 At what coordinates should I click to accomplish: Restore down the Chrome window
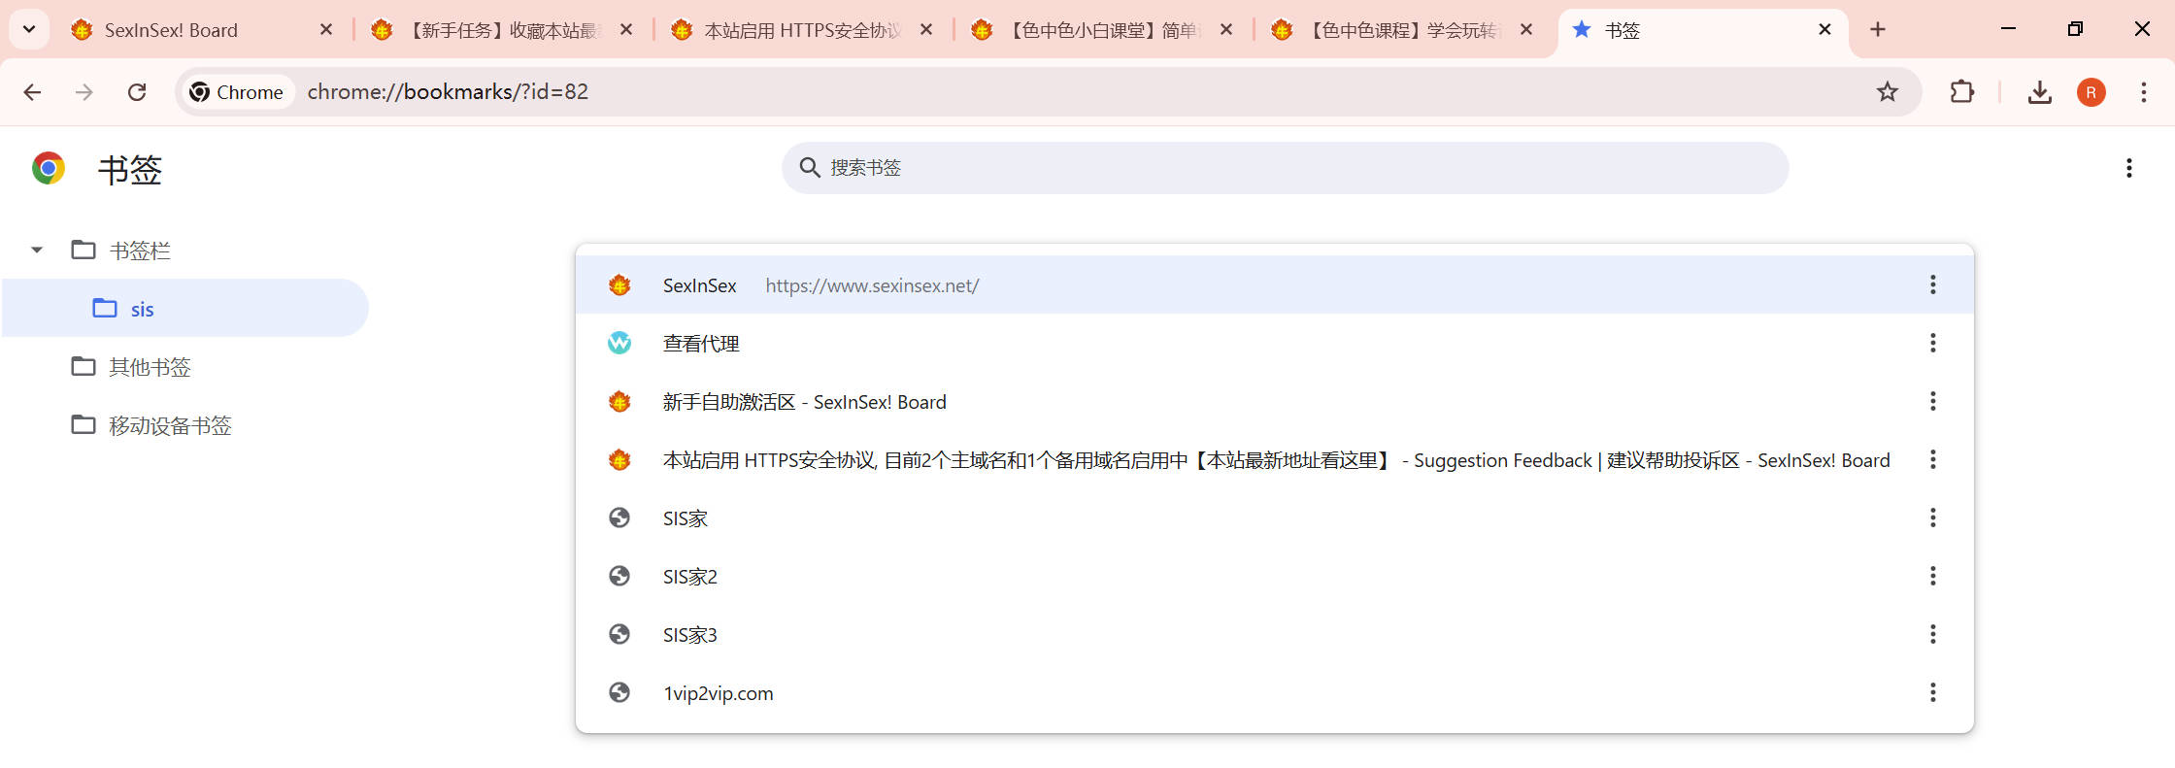(2075, 29)
